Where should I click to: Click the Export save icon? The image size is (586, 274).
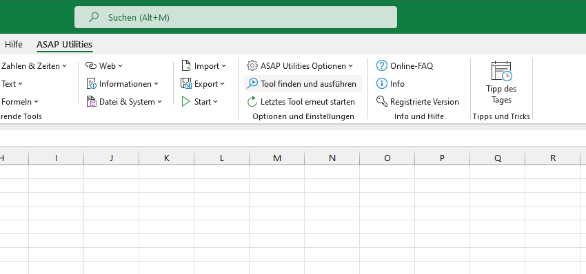click(186, 83)
